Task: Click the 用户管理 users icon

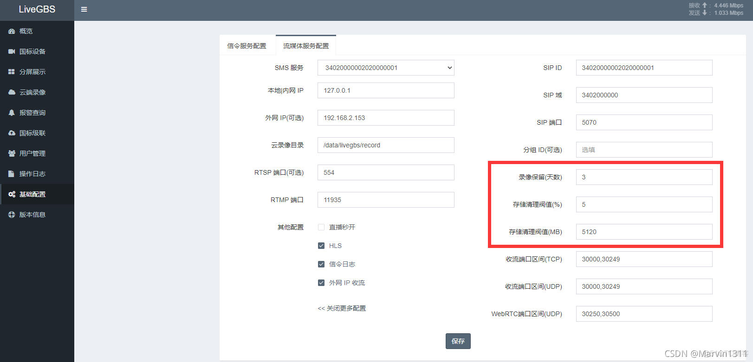Action: tap(12, 153)
